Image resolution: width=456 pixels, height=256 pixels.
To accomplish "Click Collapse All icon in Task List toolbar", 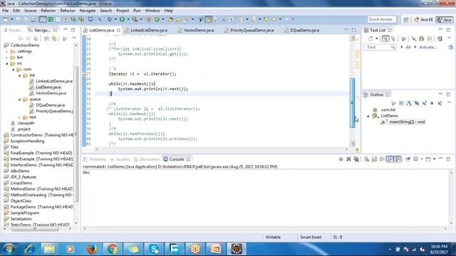I will point(430,38).
